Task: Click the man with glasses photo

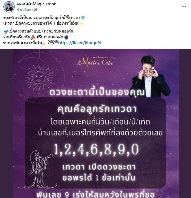Action: tap(150, 76)
